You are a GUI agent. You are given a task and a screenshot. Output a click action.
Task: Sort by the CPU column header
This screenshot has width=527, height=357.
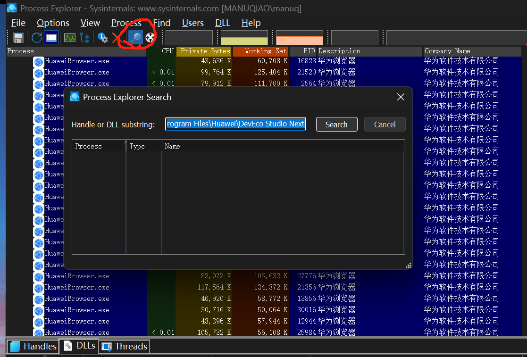click(x=161, y=51)
